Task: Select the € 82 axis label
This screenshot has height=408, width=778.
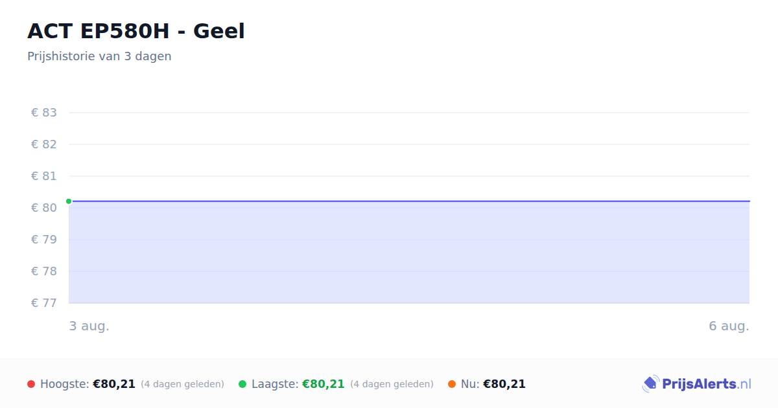Action: tap(44, 144)
